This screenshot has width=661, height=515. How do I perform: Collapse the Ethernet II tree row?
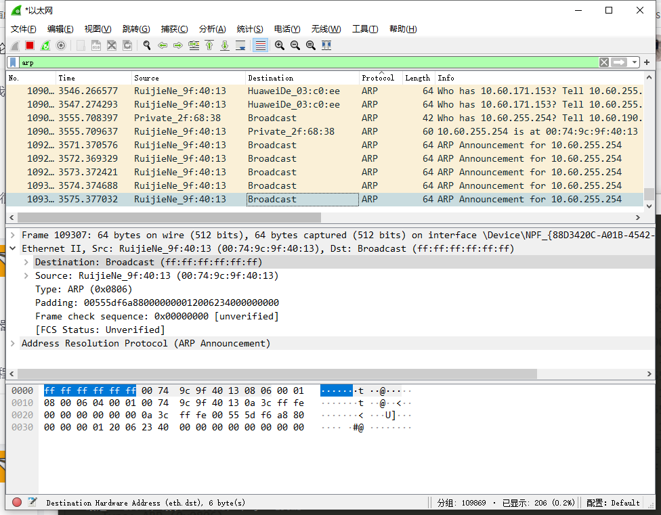(13, 248)
